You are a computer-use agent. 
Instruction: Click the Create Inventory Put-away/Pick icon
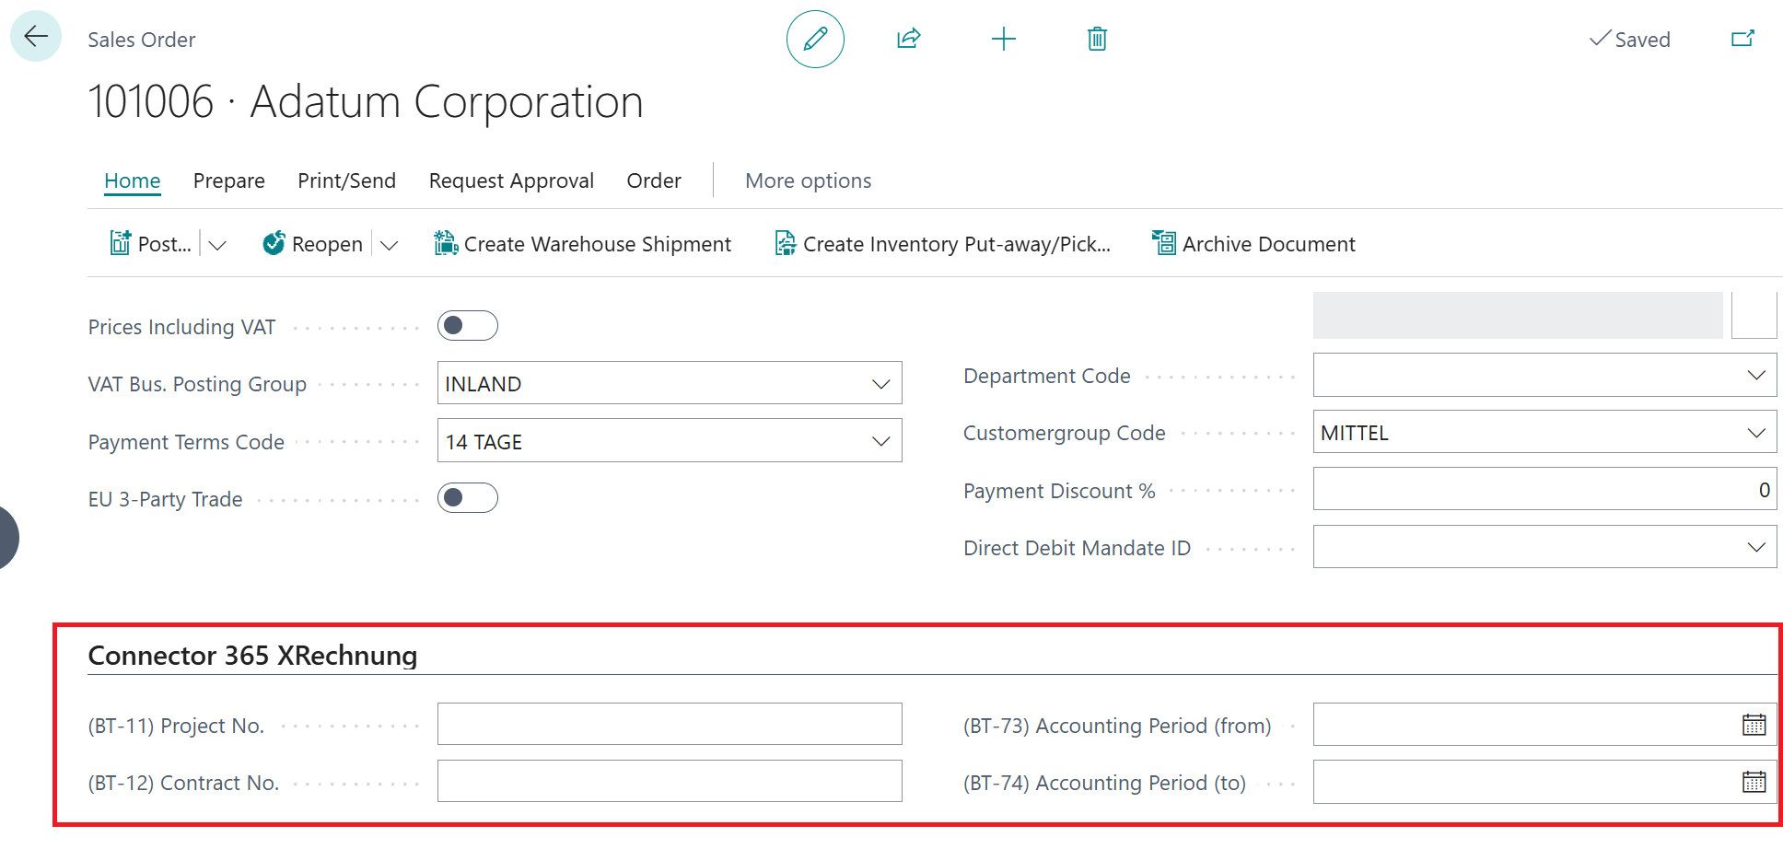(786, 243)
